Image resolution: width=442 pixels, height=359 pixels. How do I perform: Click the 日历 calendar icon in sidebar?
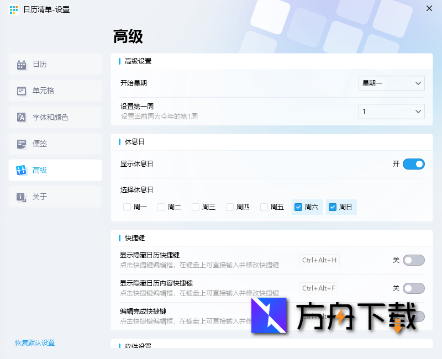20,64
